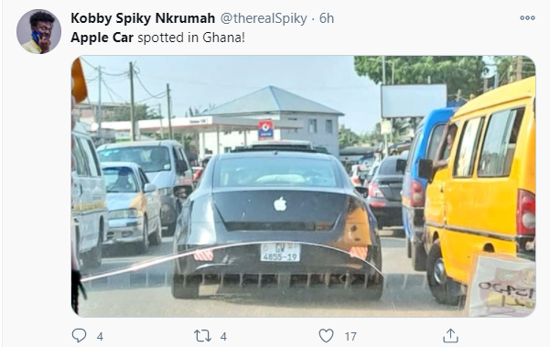This screenshot has height=347, width=550.
Task: Click the bold Apple Car text
Action: click(x=102, y=38)
